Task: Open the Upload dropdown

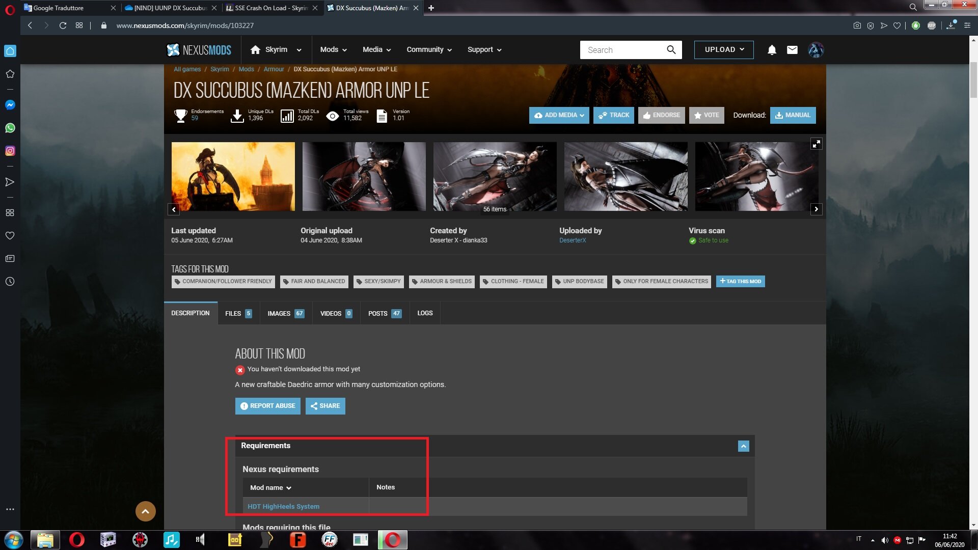Action: point(724,50)
